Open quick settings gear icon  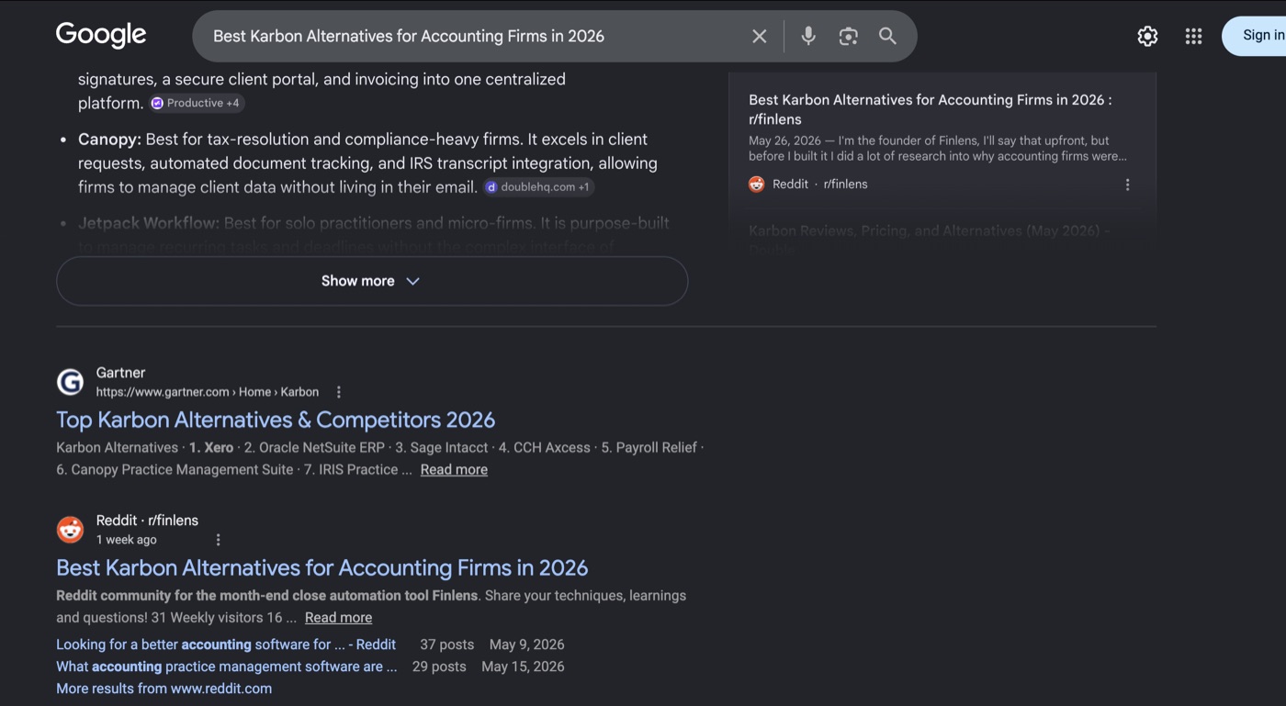point(1147,36)
